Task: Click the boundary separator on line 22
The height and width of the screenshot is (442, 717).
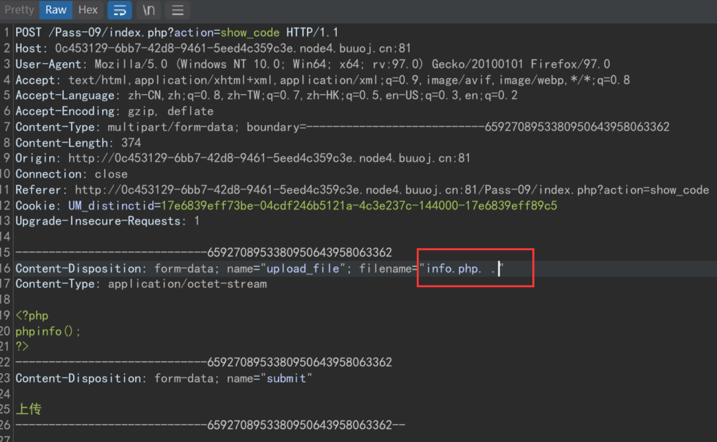Action: (204, 363)
